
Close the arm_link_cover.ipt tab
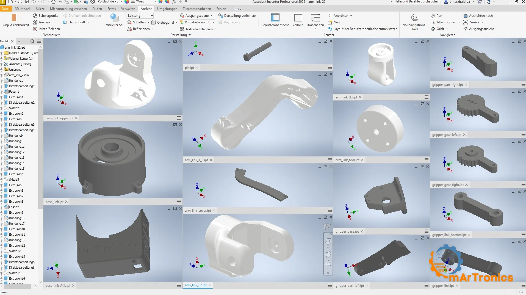214,211
